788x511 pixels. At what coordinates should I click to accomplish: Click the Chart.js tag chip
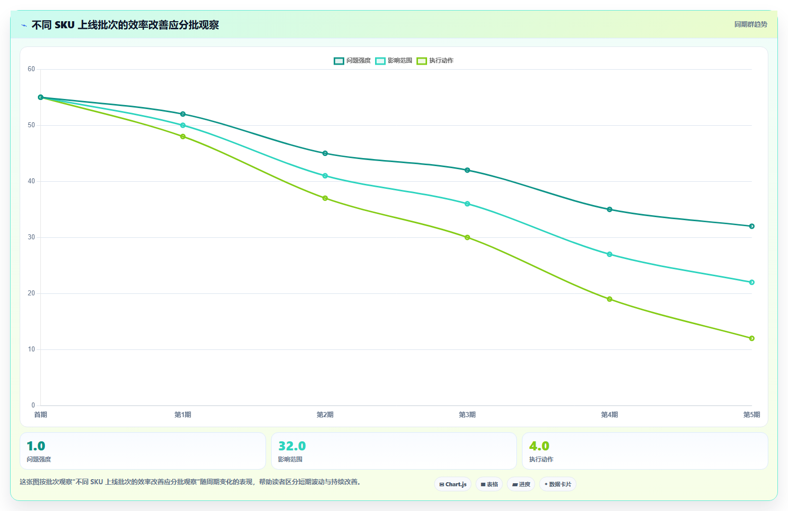point(453,484)
